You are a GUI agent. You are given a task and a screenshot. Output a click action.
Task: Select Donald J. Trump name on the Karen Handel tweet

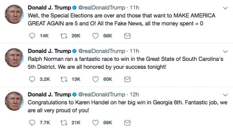(x=49, y=94)
